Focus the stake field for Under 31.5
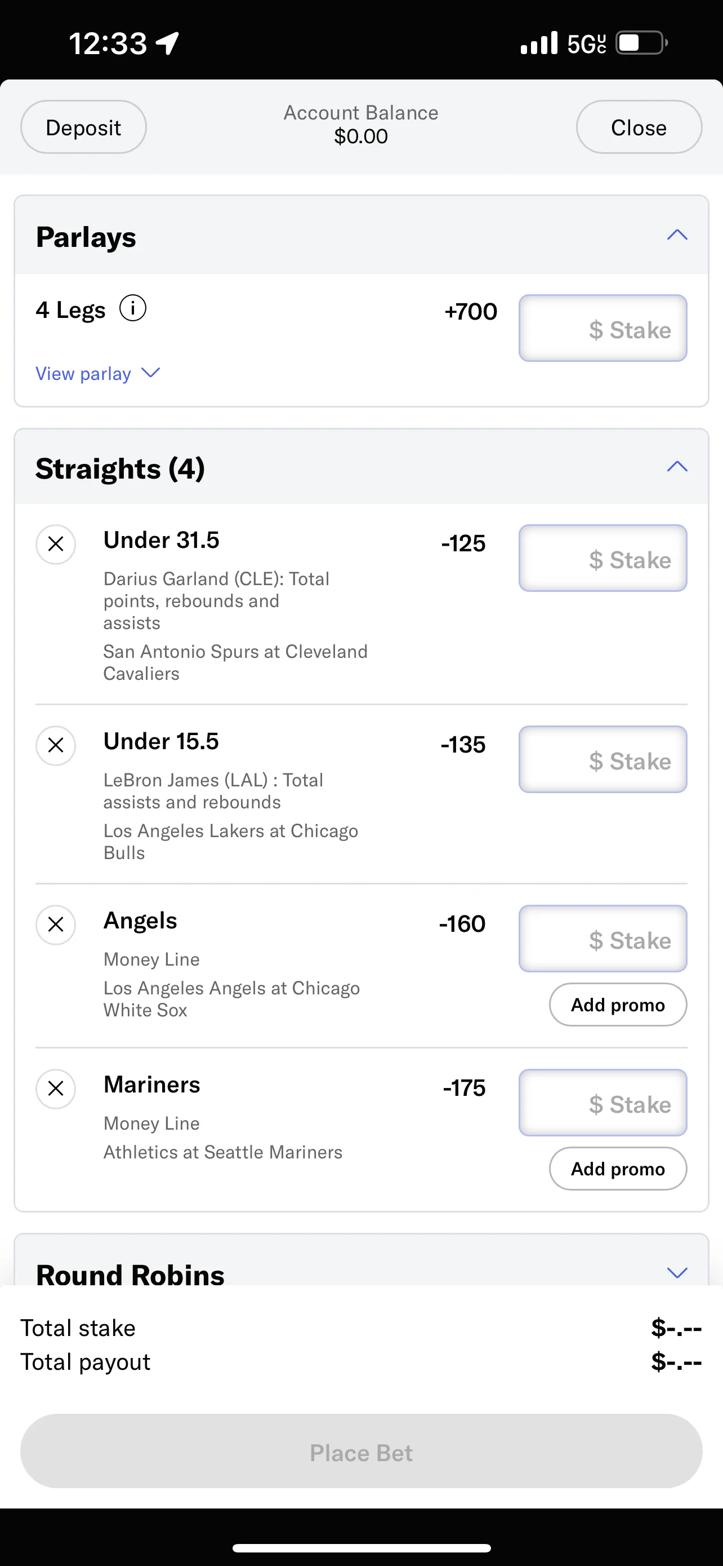 click(x=603, y=558)
